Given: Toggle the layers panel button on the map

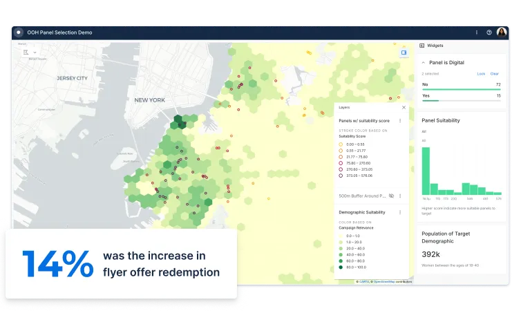Looking at the screenshot, I should click(x=404, y=52).
